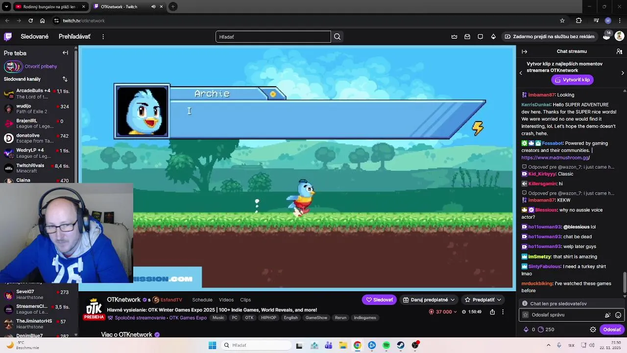This screenshot has width=627, height=353.
Task: Open the channel Schedule tab
Action: tap(202, 300)
